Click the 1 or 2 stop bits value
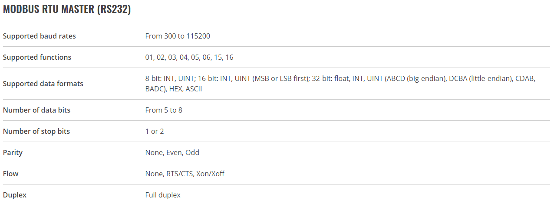554x207 pixels. click(x=155, y=131)
